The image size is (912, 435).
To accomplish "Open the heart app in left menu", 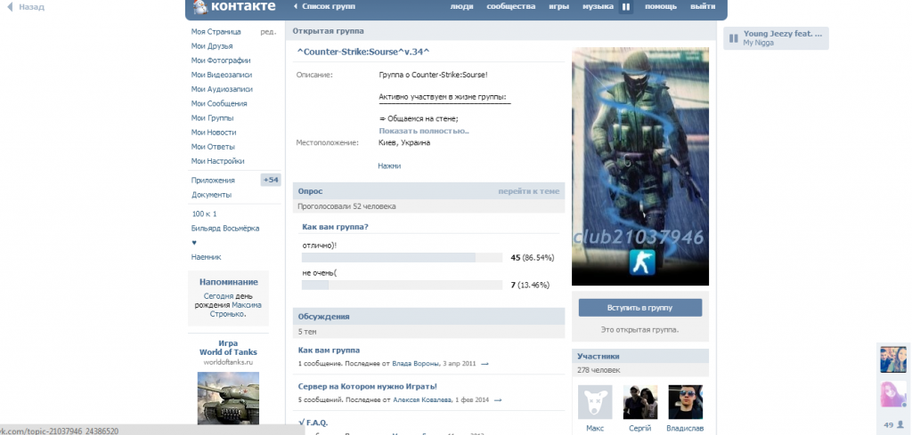I will pos(194,242).
